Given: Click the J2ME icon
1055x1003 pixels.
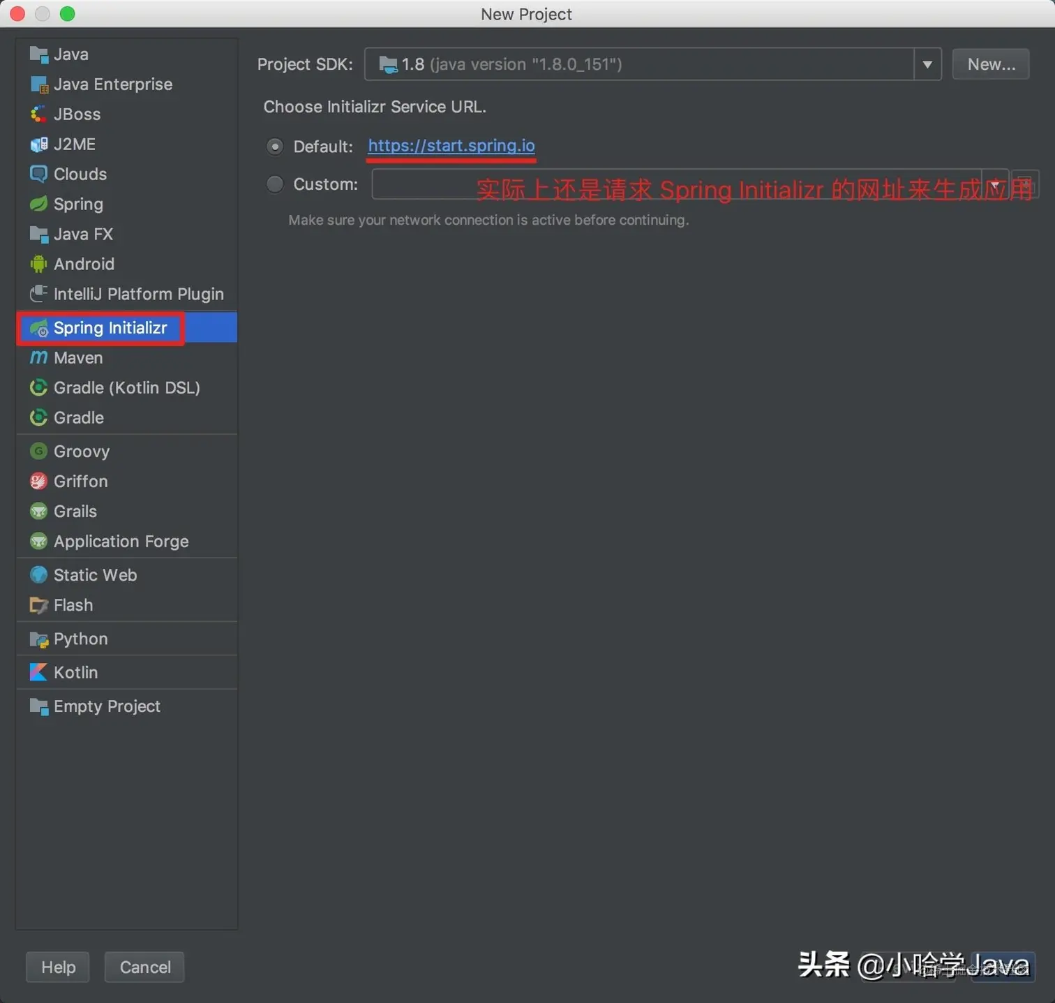Looking at the screenshot, I should (39, 144).
